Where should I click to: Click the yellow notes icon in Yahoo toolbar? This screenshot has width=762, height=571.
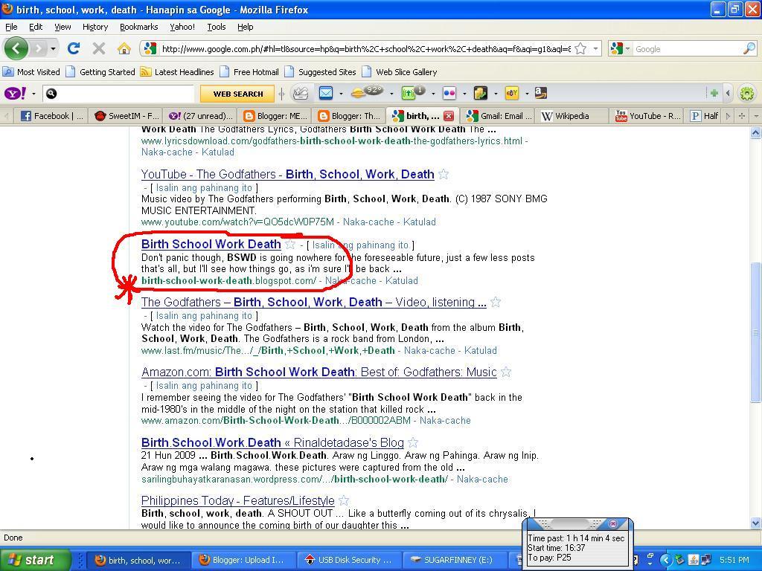[x=480, y=93]
